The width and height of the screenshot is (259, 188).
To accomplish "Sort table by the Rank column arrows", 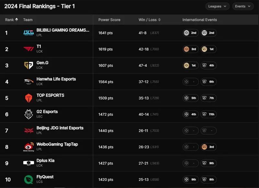I will coord(17,20).
